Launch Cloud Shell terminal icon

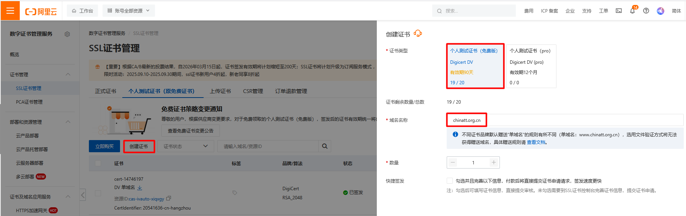(x=619, y=11)
